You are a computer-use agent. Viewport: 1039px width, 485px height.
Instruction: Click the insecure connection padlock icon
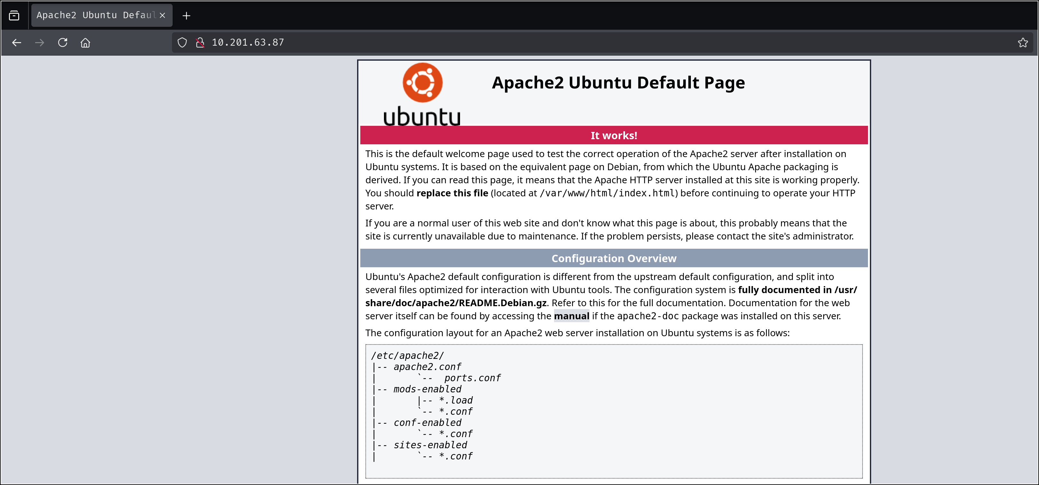200,43
